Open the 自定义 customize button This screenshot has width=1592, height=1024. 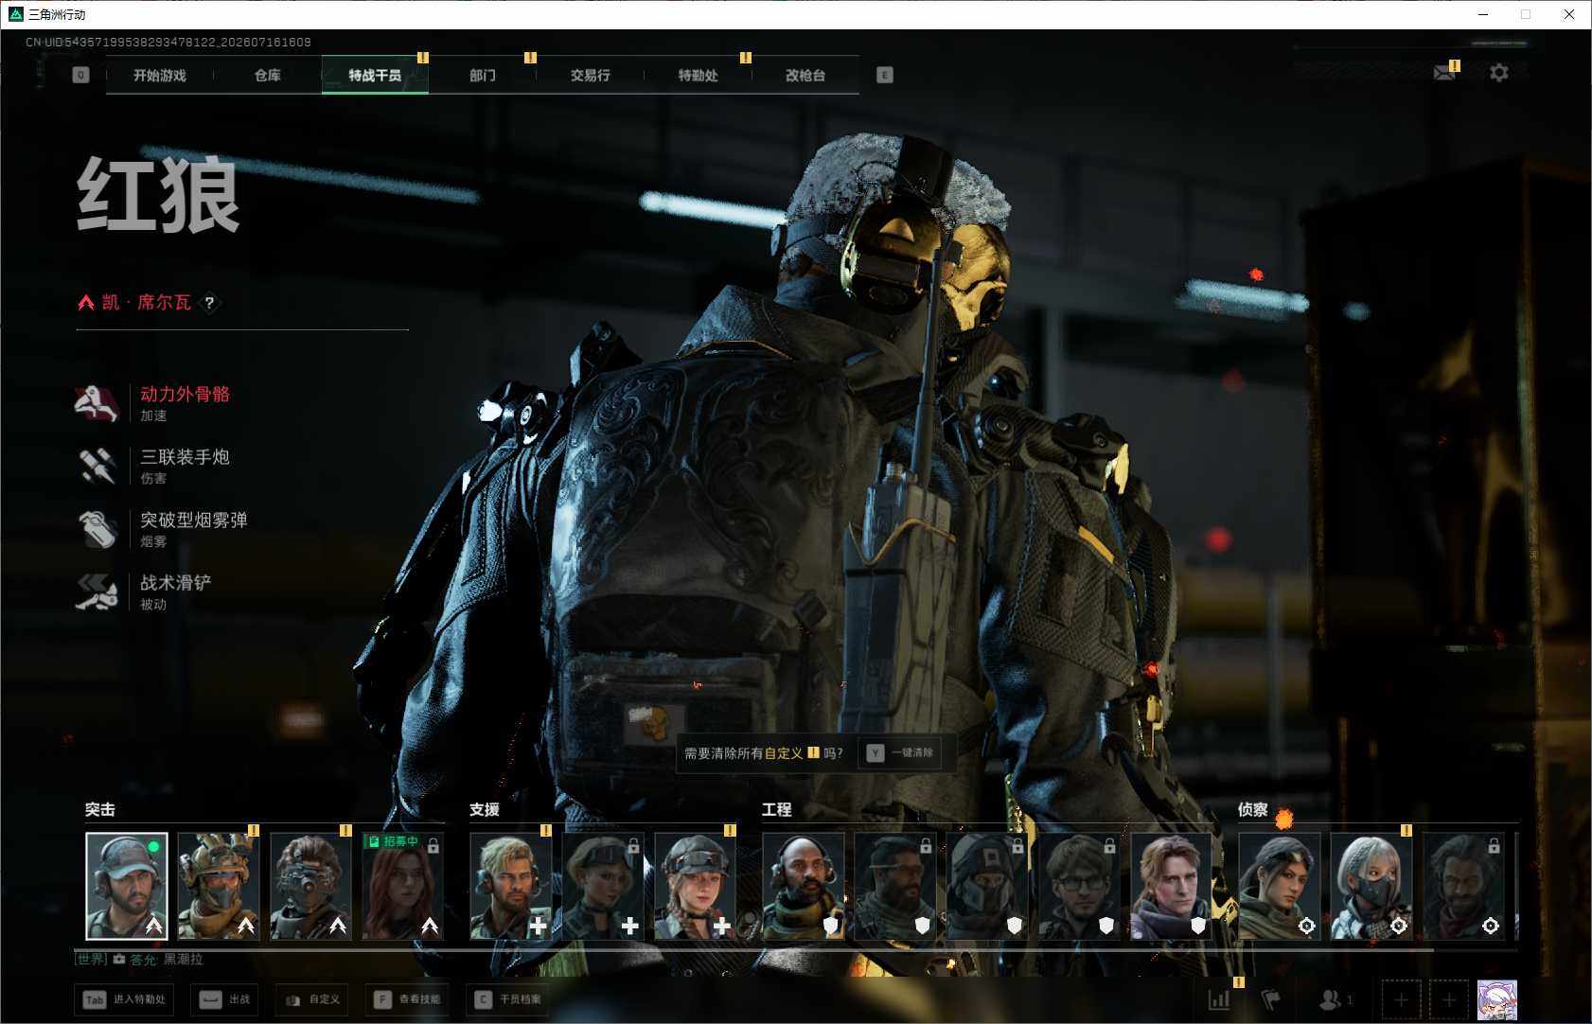pos(312,999)
